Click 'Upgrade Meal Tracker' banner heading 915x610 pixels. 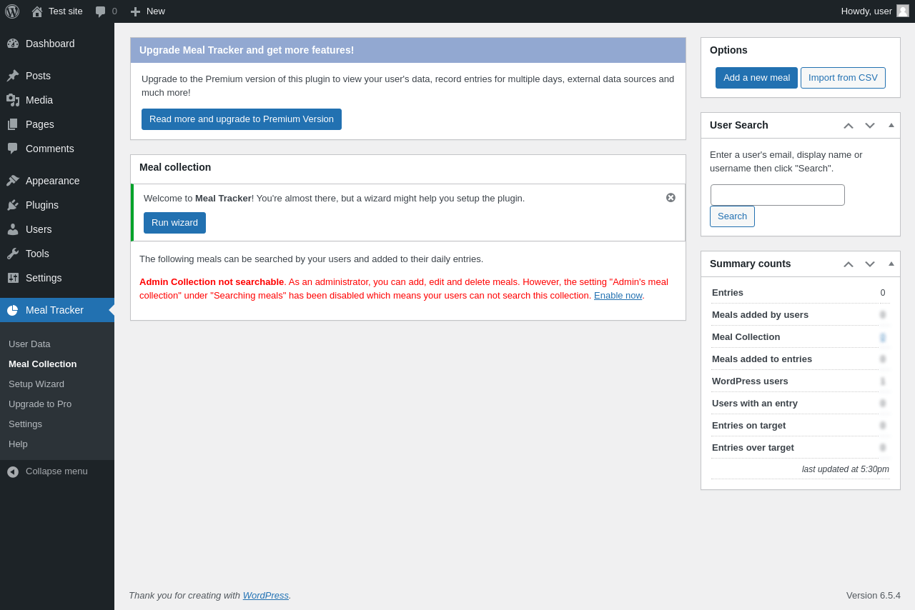[x=247, y=50]
